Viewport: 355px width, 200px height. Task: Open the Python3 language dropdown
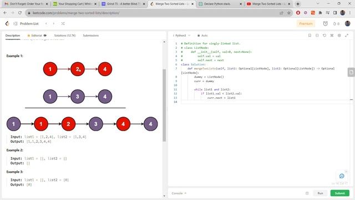tap(182, 36)
